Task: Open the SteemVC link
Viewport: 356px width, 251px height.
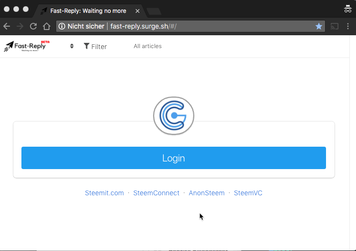Action: (248, 193)
